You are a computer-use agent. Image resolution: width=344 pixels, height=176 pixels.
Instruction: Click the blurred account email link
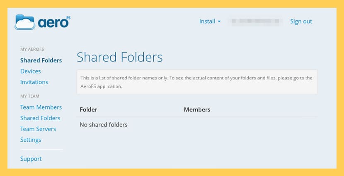point(255,21)
